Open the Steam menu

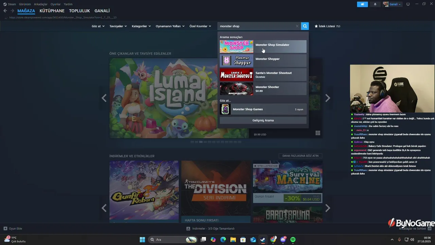click(x=10, y=4)
